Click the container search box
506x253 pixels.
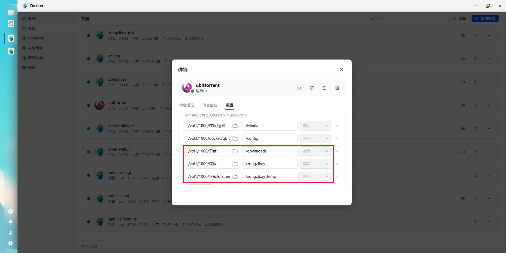point(407,19)
